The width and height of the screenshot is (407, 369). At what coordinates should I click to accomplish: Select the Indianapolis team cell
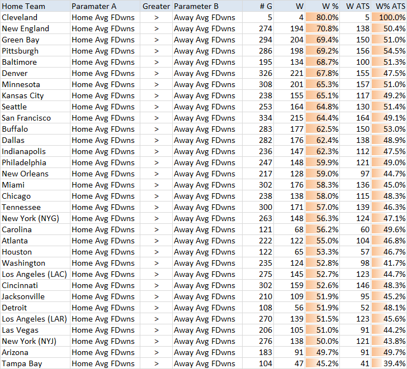point(35,151)
